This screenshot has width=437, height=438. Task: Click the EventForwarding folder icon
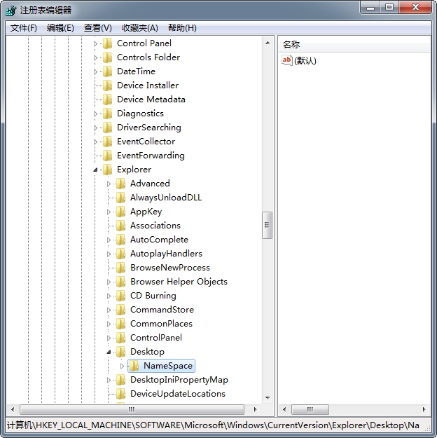click(108, 156)
